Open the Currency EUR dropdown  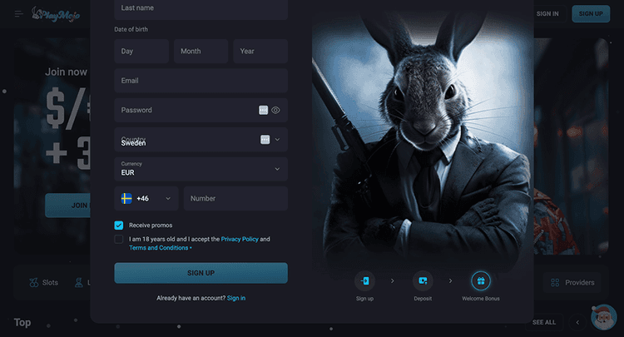coord(201,169)
